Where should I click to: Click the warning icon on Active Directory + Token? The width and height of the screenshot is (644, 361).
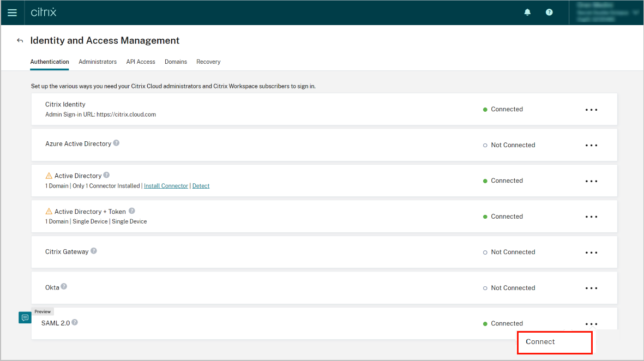pyautogui.click(x=49, y=212)
